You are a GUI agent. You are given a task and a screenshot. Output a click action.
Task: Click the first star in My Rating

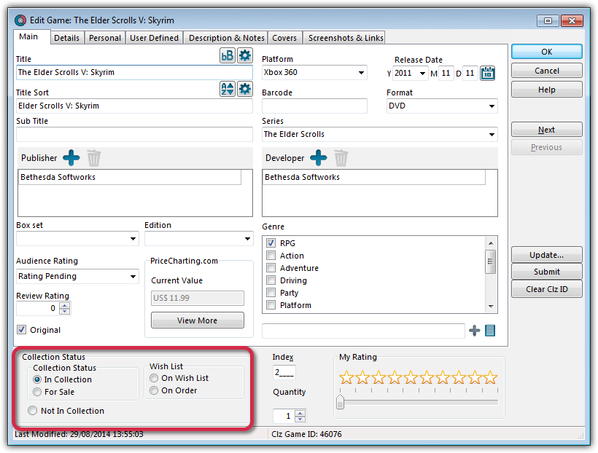[x=346, y=377]
